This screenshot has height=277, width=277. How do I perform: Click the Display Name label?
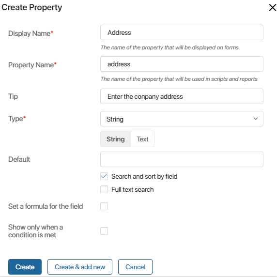(31, 33)
